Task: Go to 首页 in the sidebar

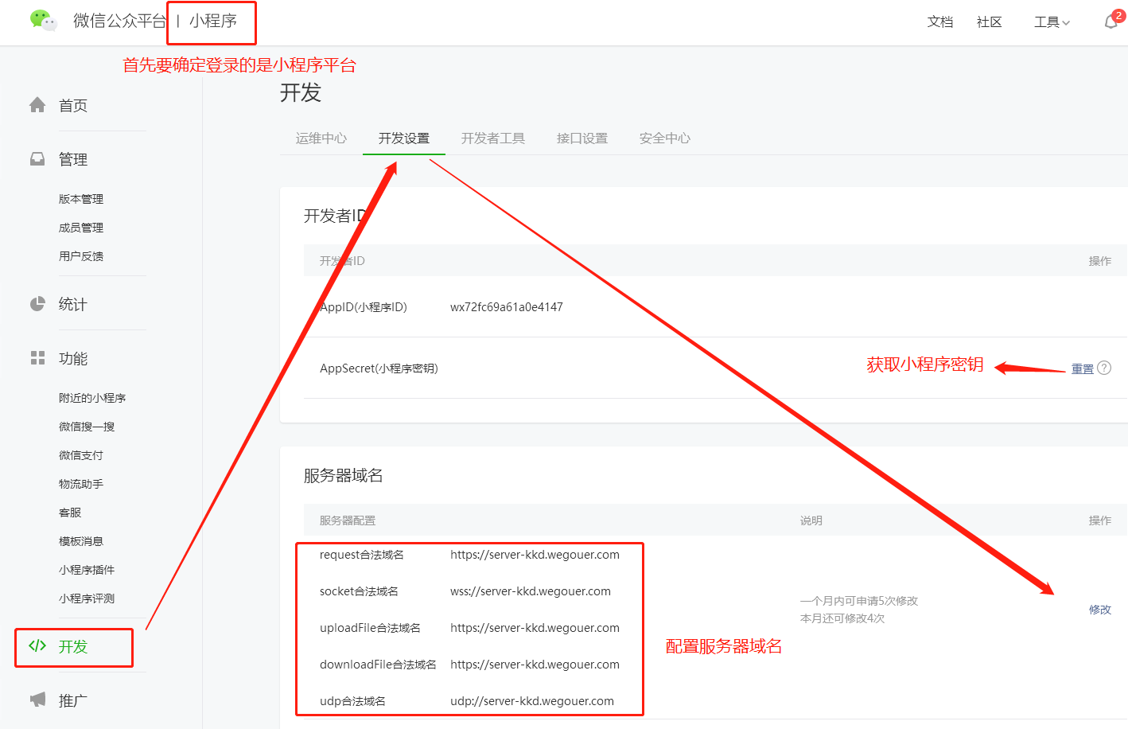Action: pyautogui.click(x=73, y=105)
